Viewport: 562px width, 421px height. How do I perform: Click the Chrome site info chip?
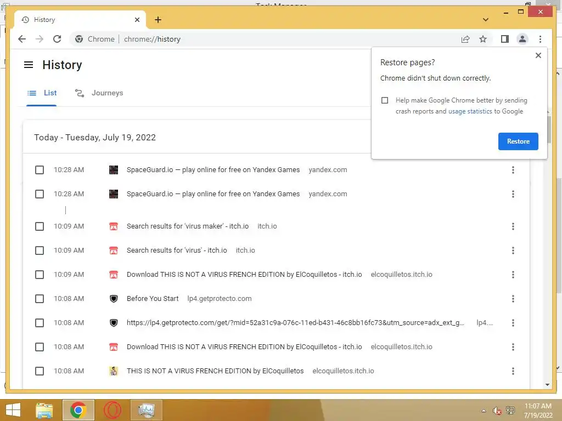click(94, 39)
